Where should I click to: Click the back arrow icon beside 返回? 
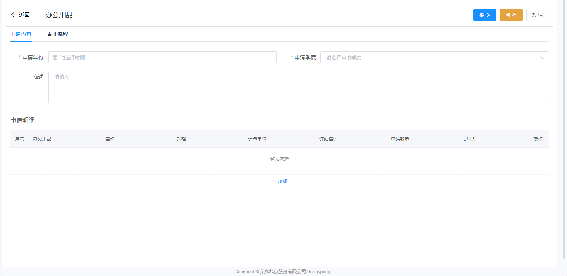[x=14, y=15]
